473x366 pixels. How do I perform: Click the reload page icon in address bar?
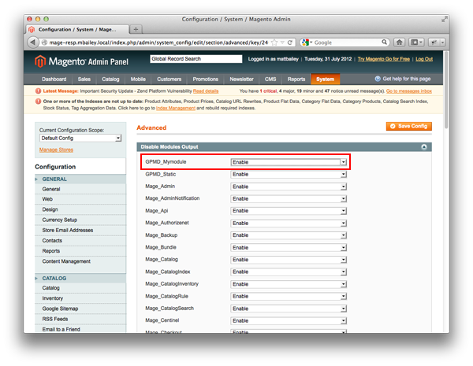pos(289,43)
